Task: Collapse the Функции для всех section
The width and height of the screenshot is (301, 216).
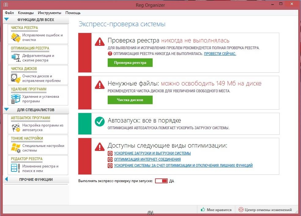Action: pos(6,19)
